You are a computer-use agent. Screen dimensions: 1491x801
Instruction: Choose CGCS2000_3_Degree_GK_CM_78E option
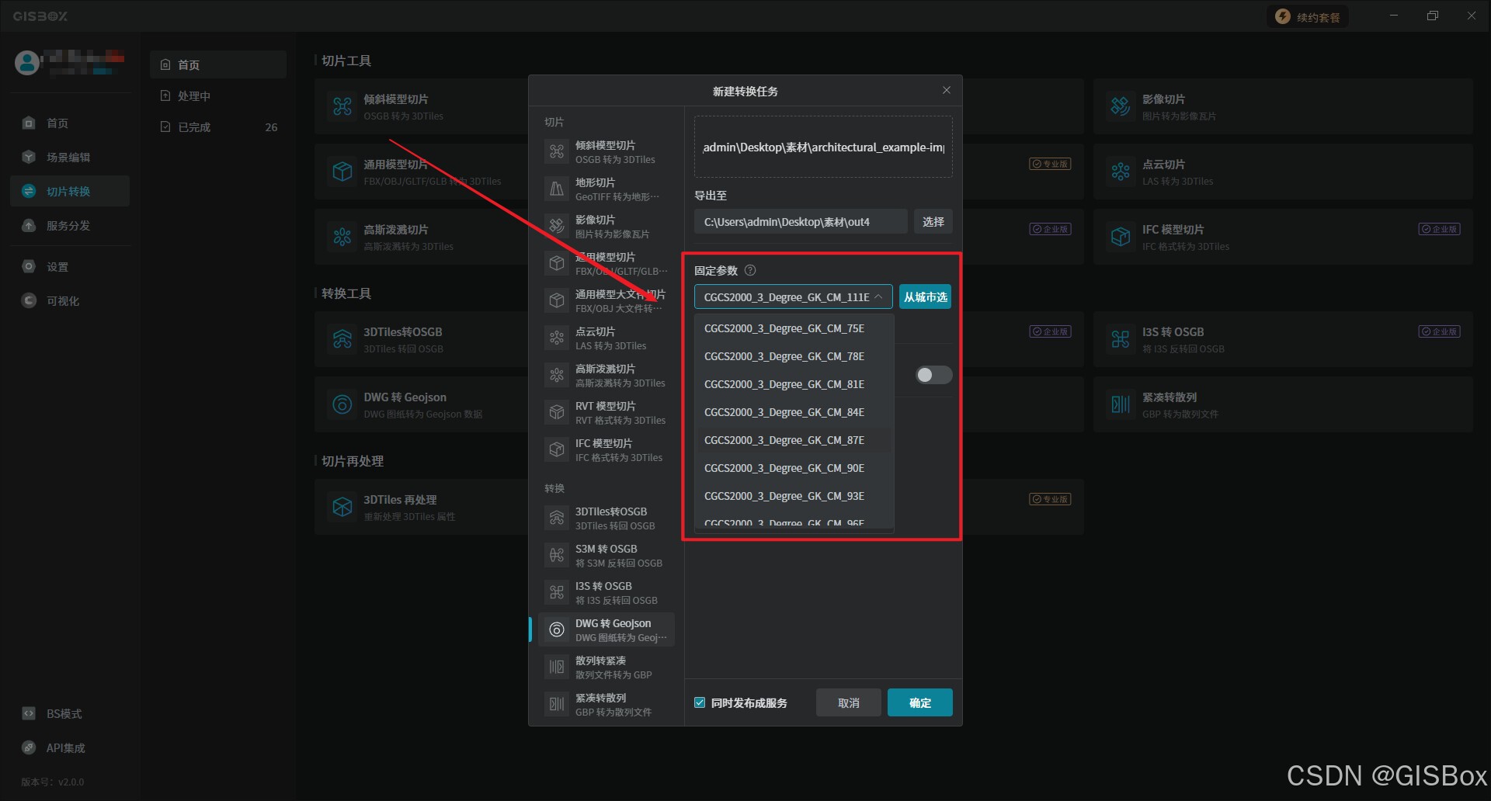[794, 356]
